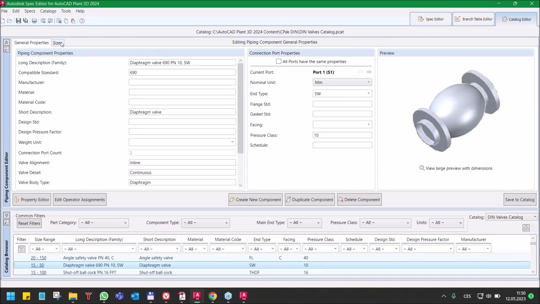The image size is (540, 304).
Task: Open the Component Type filter dropdown
Action: tap(205, 223)
